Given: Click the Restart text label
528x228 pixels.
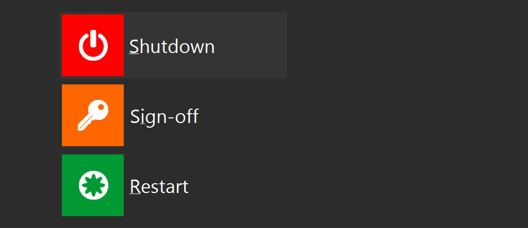Looking at the screenshot, I should point(159,187).
